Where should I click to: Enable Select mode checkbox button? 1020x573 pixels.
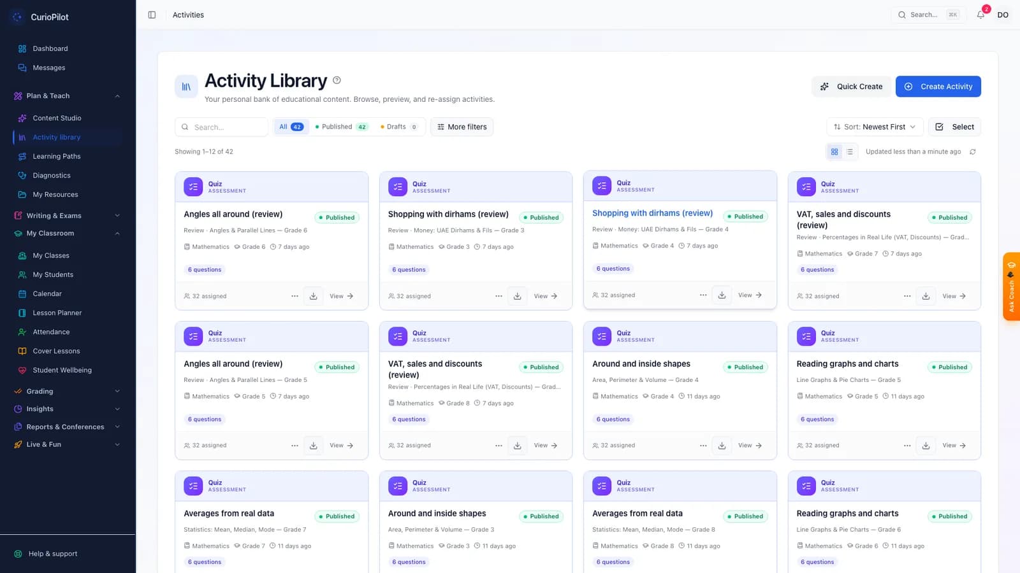pos(954,127)
